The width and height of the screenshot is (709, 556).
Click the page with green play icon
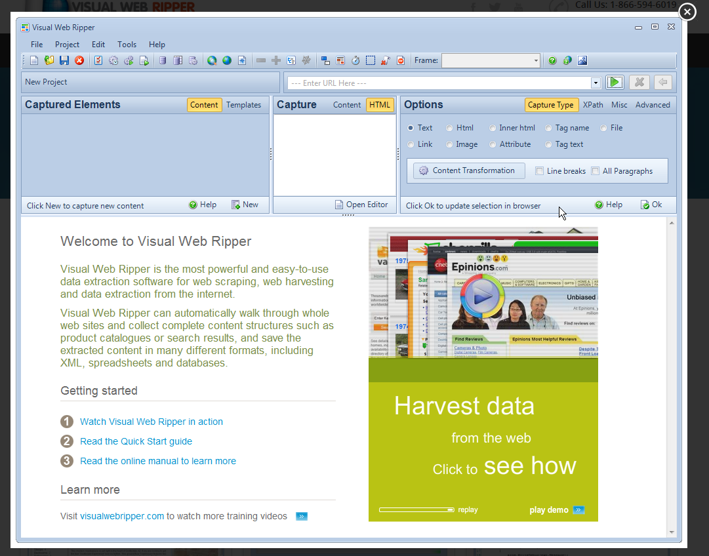(144, 60)
